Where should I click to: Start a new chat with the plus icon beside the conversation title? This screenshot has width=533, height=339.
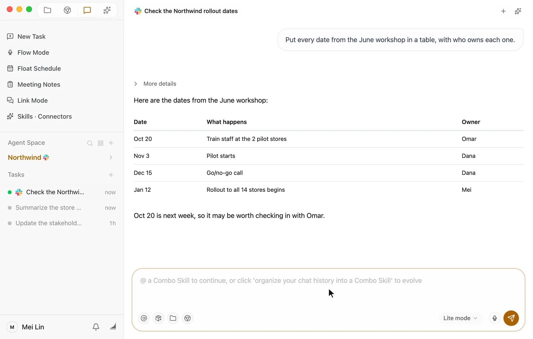click(503, 11)
